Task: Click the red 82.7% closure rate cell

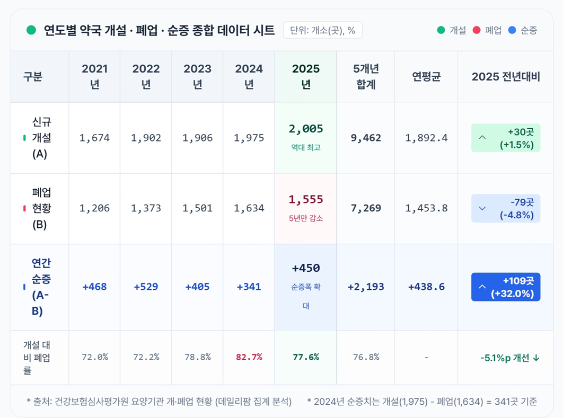Action: tap(249, 357)
